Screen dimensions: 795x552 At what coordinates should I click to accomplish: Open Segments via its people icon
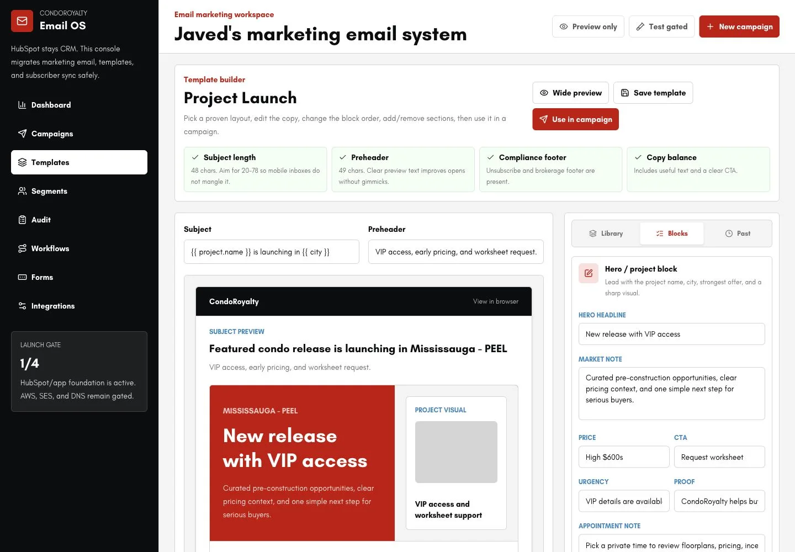pos(22,191)
